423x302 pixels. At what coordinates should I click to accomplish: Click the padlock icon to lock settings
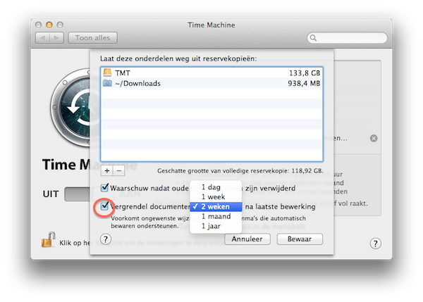[x=48, y=240]
